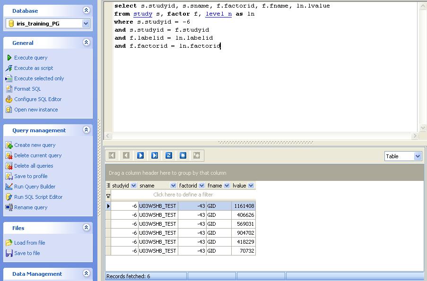This screenshot has height=281, width=427.
Task: Click the Run SQL Script Editor icon
Action: tap(9, 196)
